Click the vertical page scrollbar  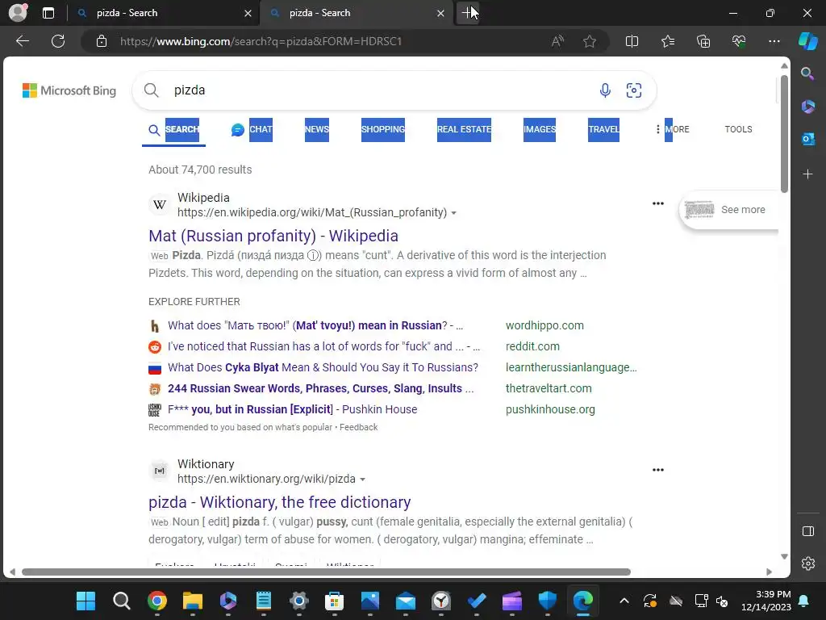coord(784,135)
